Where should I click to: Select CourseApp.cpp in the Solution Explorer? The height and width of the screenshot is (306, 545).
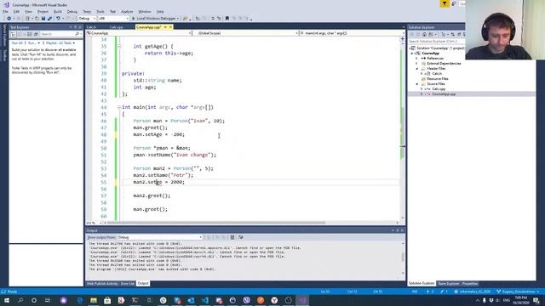tap(444, 94)
